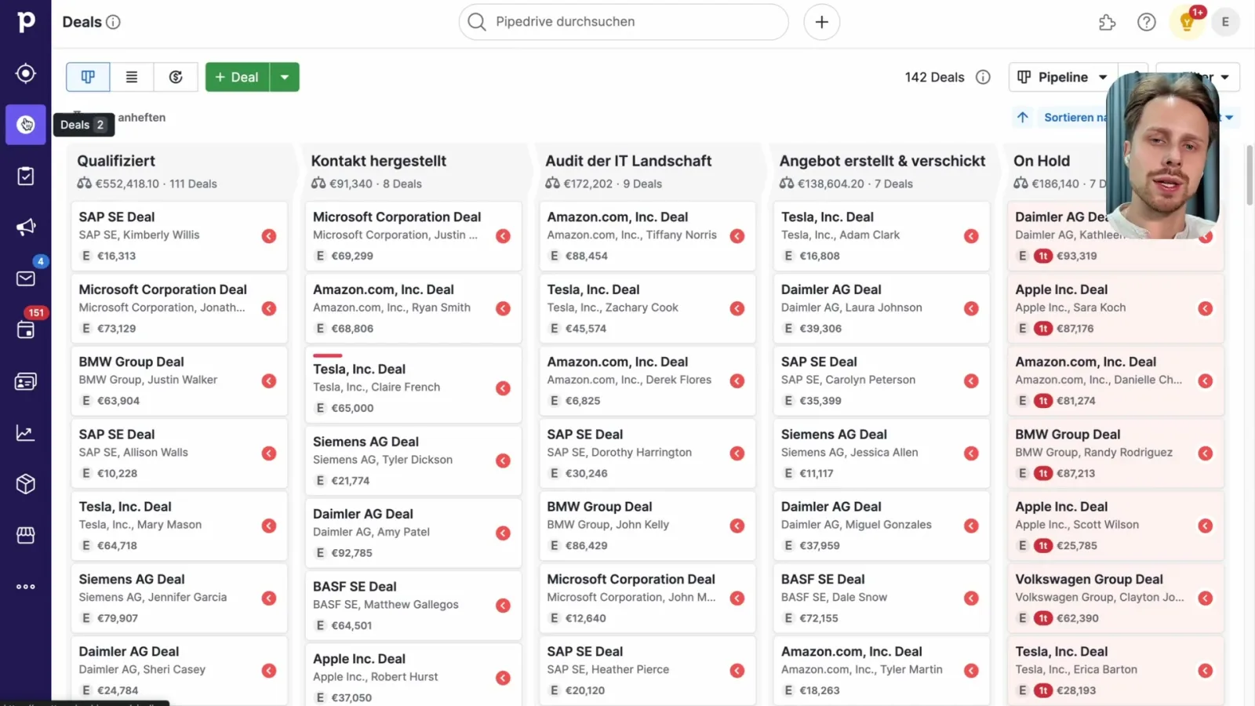Open the Daimler AG Deal of Laura Johnson
The image size is (1255, 706).
click(882, 308)
